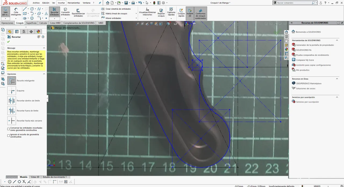Expand Line tool dropdown arrow

coord(28,9)
